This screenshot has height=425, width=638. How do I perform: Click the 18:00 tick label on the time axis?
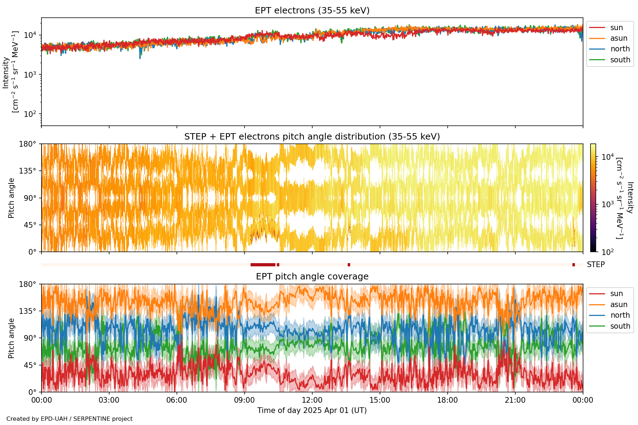[447, 400]
